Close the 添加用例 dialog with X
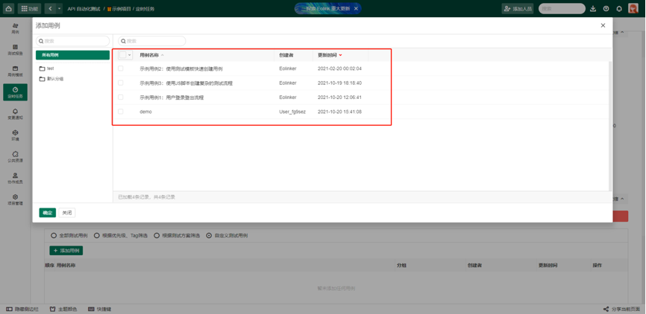The height and width of the screenshot is (314, 646). (603, 25)
